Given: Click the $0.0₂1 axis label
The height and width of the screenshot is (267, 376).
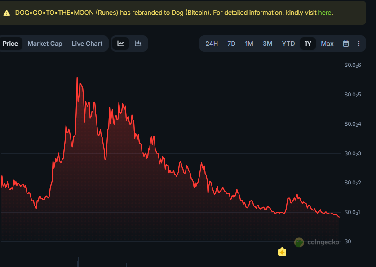Looking at the screenshot, I should coord(353,212).
